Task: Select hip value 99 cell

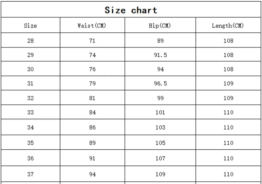Action: 160,98
